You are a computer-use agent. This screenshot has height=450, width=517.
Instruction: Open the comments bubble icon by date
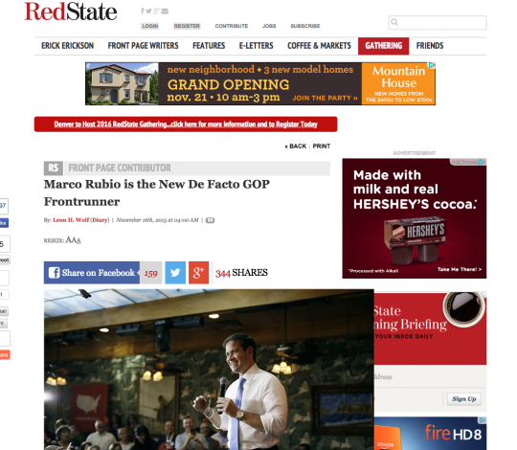(210, 220)
